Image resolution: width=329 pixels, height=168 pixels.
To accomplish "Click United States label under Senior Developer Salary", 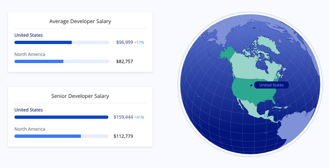I will tap(29, 110).
